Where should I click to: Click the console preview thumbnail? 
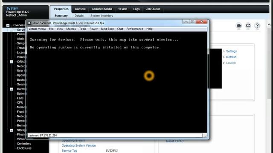tap(215, 69)
